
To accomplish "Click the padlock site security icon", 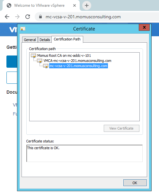I will [x=40, y=17].
